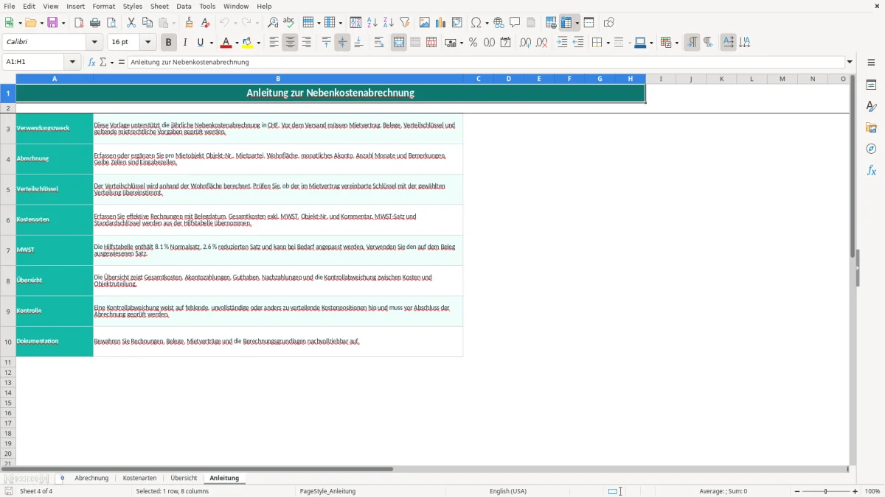Click the formula input line

pos(485,62)
